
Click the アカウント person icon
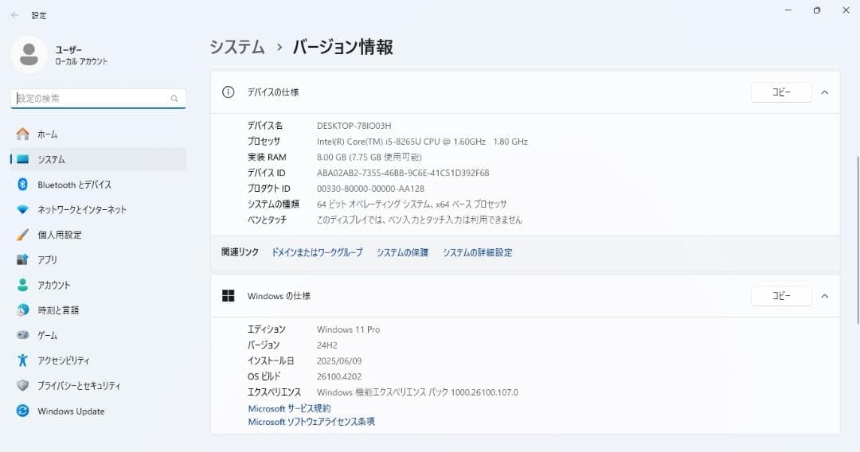[x=22, y=285]
